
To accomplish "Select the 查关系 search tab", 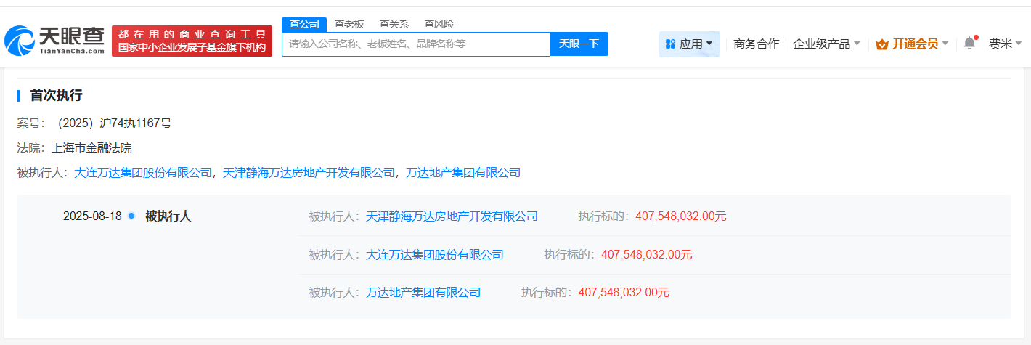I will [x=394, y=24].
